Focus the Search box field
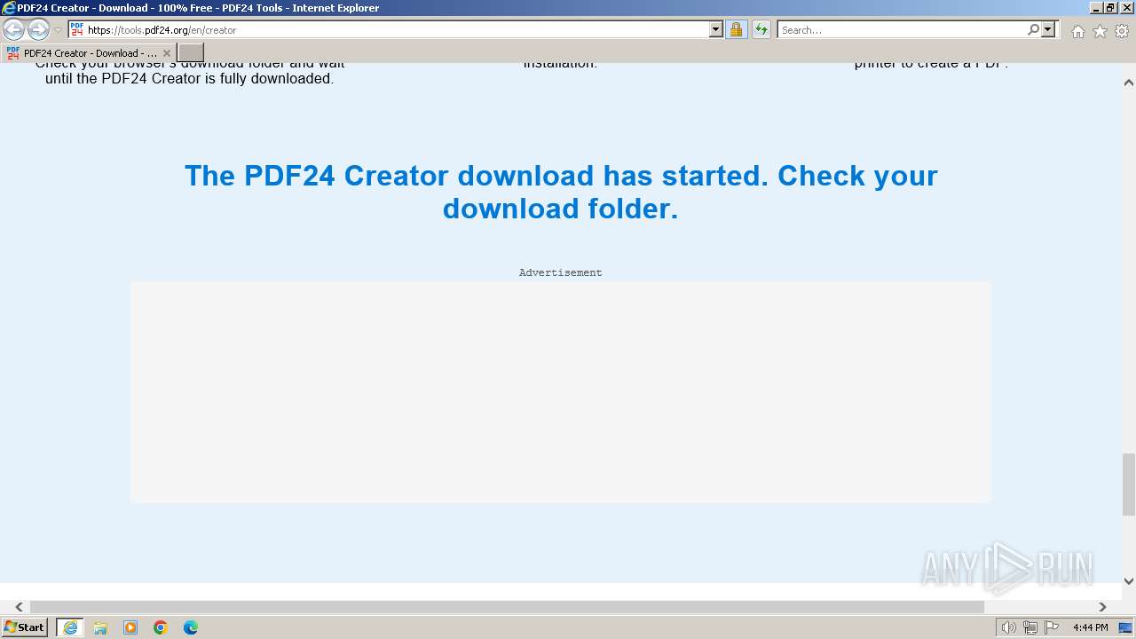Viewport: 1136px width, 639px height. [x=902, y=29]
